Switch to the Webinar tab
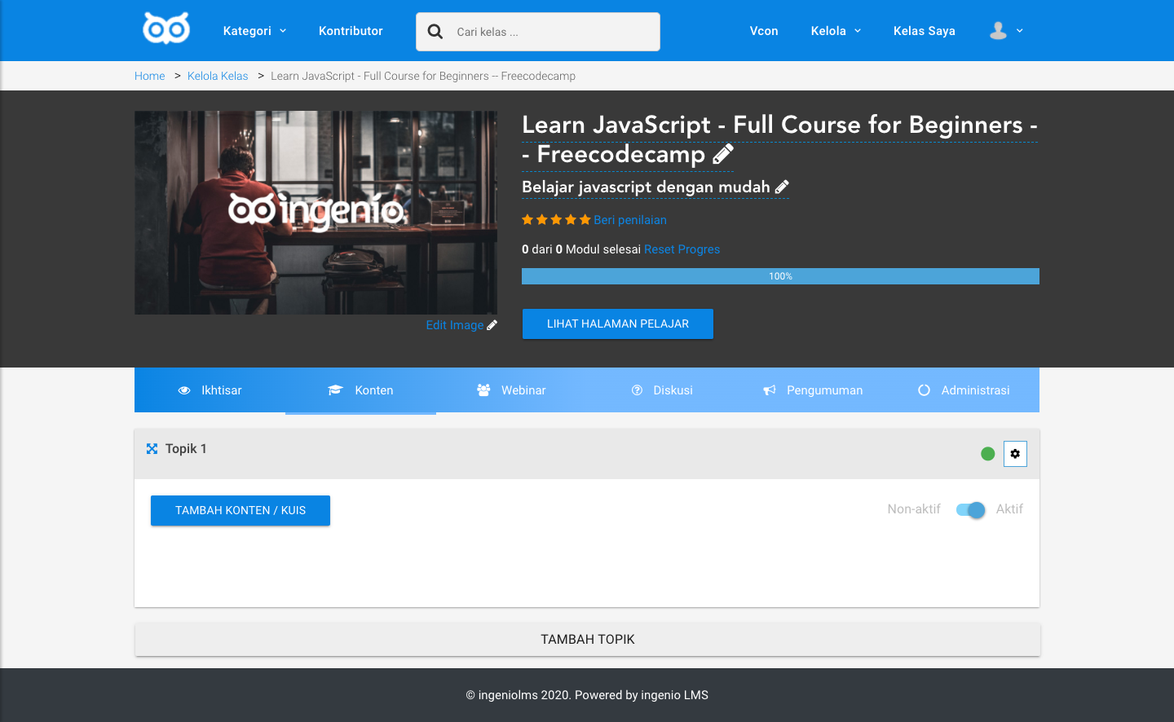The width and height of the screenshot is (1174, 722). click(511, 390)
